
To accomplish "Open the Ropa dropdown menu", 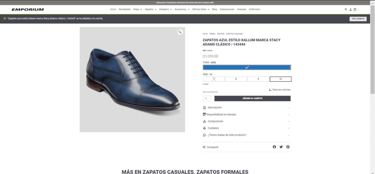I will coord(138,9).
